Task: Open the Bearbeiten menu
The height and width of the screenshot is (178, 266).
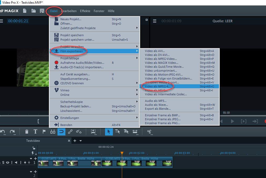Action: tap(69, 11)
